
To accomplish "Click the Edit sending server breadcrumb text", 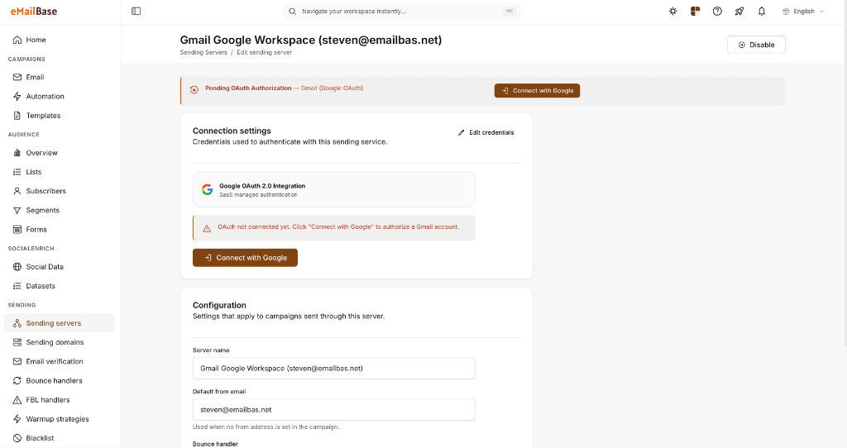I will 264,52.
